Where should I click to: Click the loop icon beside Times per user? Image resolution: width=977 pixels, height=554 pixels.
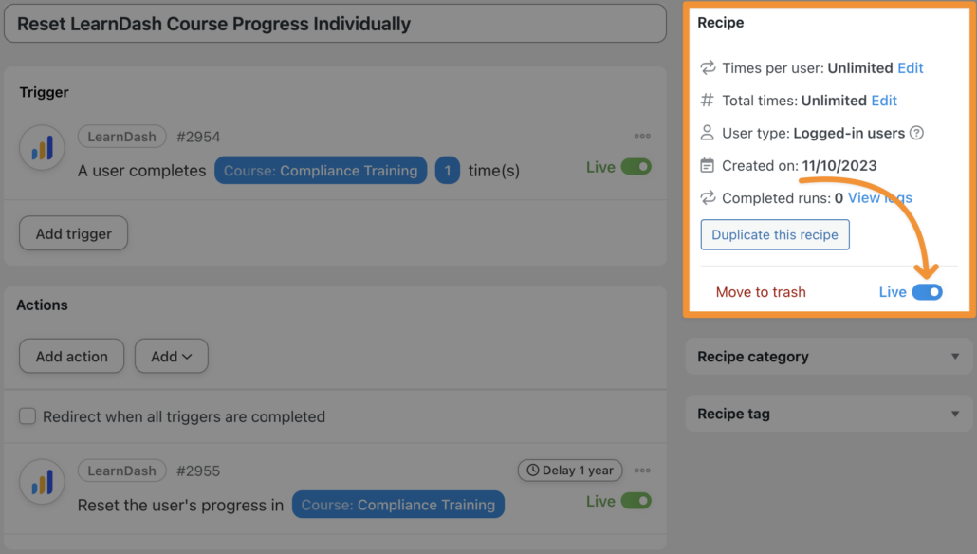pyautogui.click(x=707, y=67)
